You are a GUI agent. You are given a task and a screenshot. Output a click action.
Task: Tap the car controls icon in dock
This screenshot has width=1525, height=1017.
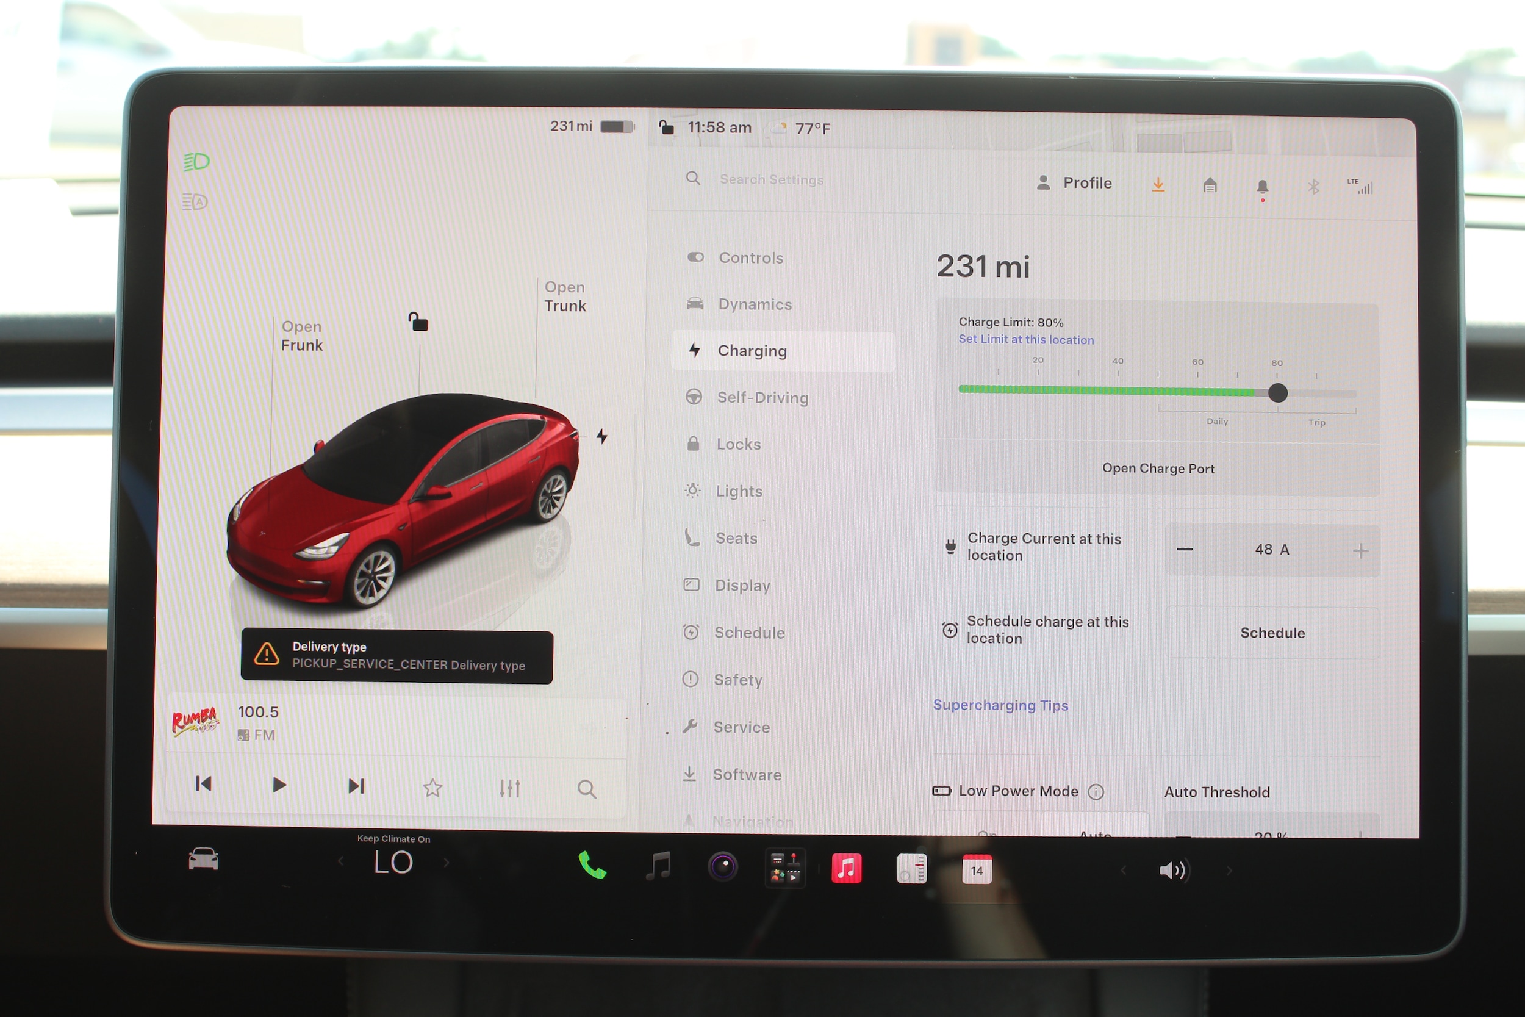(x=203, y=859)
